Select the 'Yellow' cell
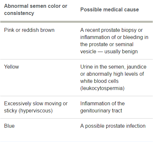This screenshot has height=142, width=159. point(11,67)
